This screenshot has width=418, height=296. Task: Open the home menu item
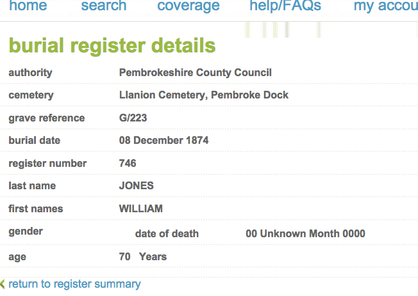[x=28, y=6]
